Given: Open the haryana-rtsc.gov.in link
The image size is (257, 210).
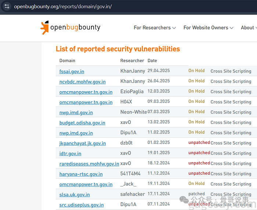Looking at the screenshot, I should point(81,174).
